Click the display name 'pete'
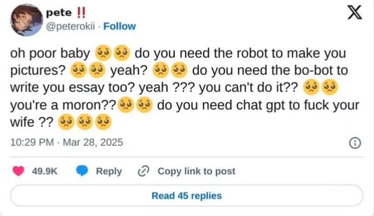374x216 pixels. pos(59,13)
